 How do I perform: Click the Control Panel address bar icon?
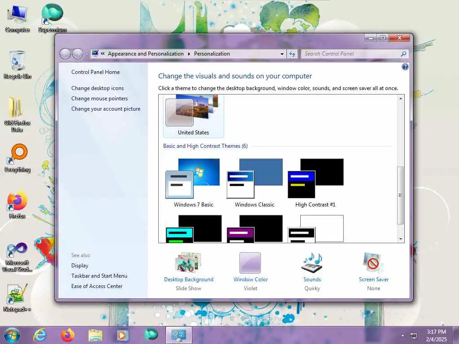(95, 54)
